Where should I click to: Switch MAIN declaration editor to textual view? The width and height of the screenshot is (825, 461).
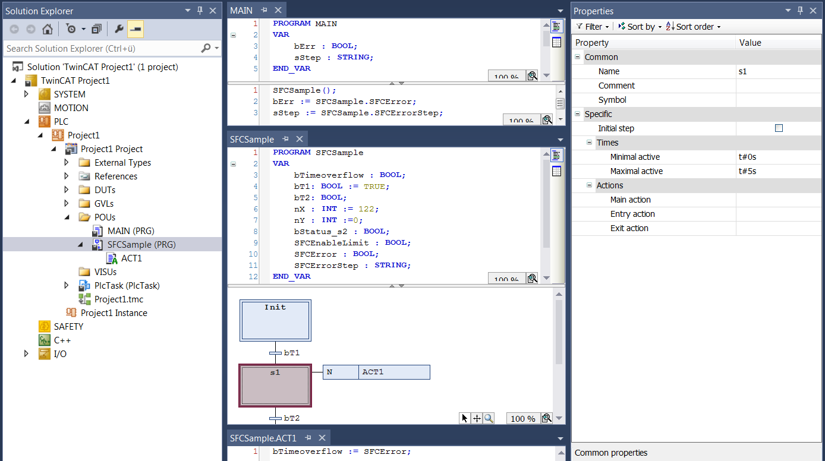coord(556,26)
